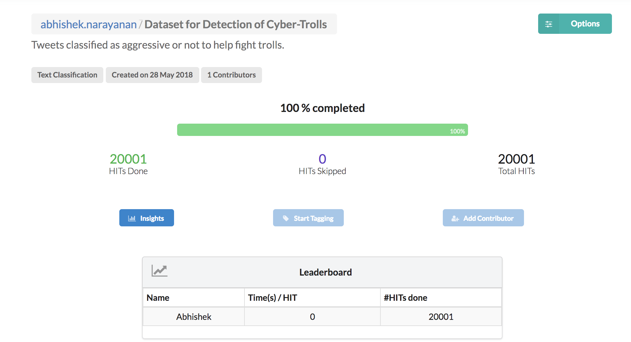Open abhishek.narayanan user profile link
This screenshot has height=342, width=631.
[x=88, y=24]
